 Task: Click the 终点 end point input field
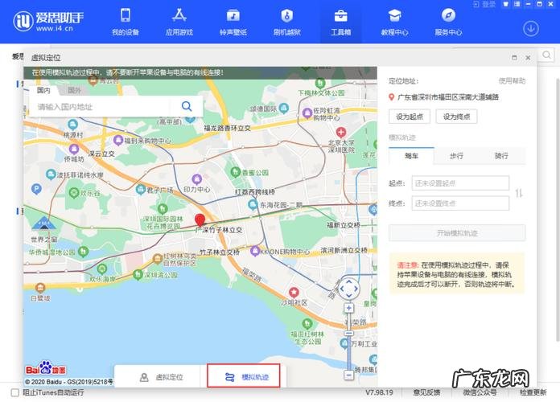pyautogui.click(x=460, y=203)
